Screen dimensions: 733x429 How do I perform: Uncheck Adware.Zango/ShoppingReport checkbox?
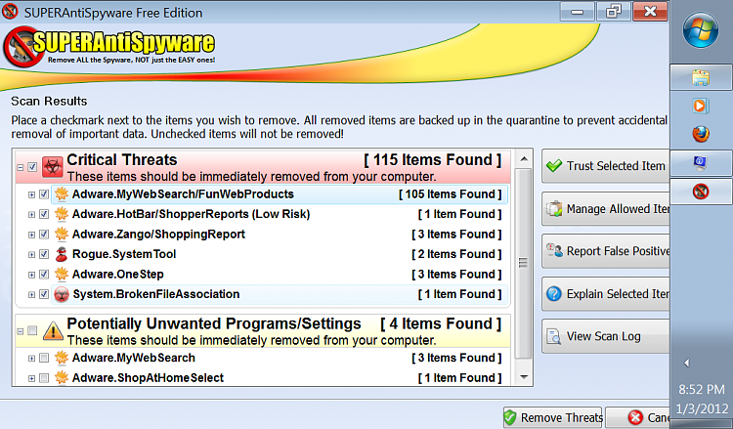coord(44,235)
